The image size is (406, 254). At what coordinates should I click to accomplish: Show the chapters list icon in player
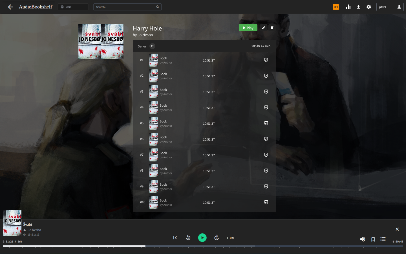(383, 239)
